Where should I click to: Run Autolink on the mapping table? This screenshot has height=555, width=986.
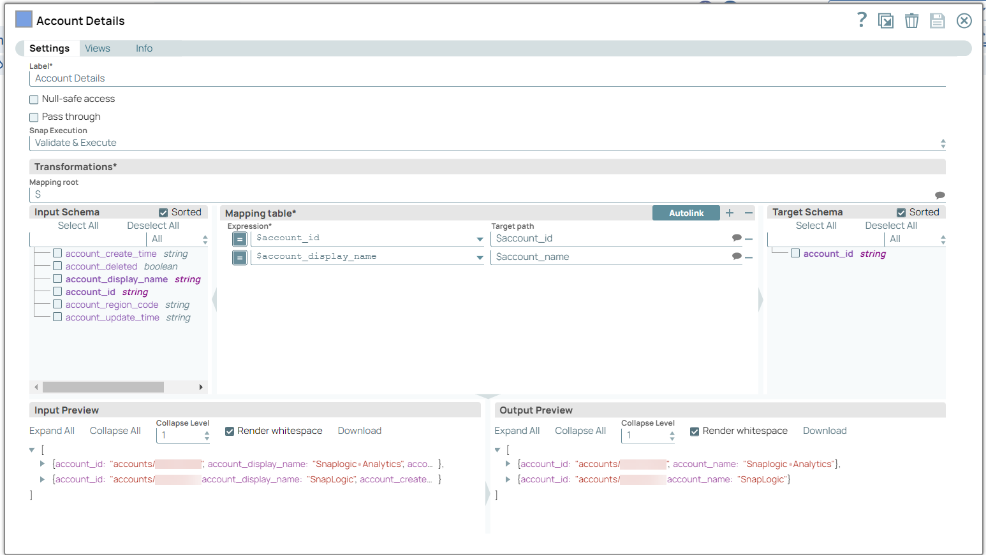pos(686,212)
